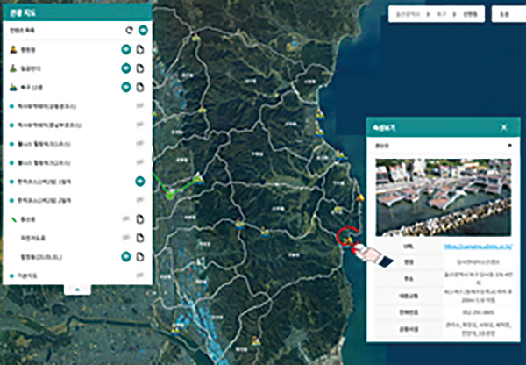Click the northernmost camping marker on map
Screen dimensions: 526x365
195,37
